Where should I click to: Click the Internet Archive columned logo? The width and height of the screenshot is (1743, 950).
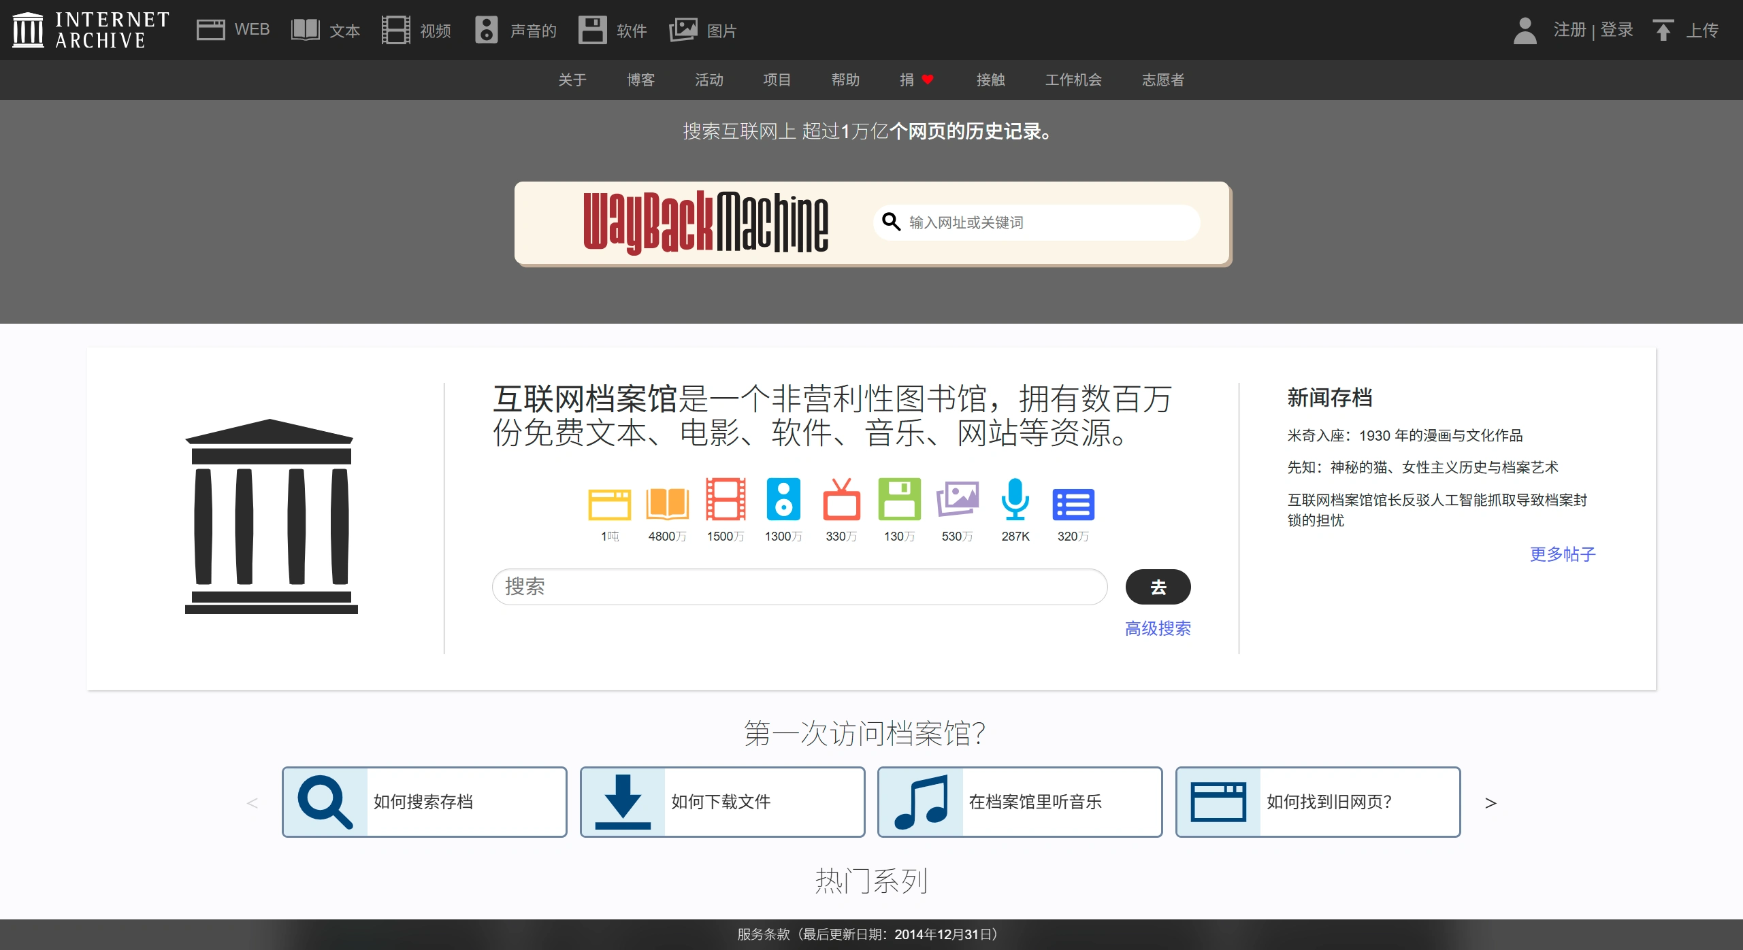(x=29, y=29)
